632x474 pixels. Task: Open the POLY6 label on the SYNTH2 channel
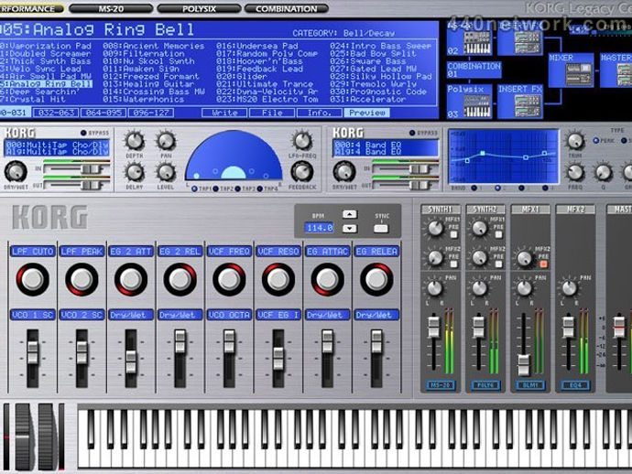coord(485,385)
